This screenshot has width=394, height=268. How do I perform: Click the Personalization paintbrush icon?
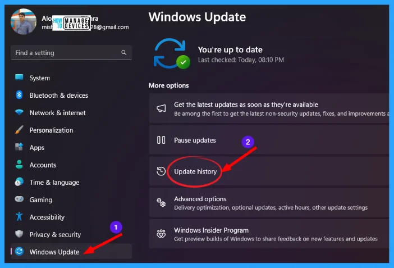[x=19, y=130]
